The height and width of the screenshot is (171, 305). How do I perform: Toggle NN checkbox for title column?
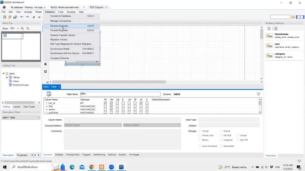[x=111, y=106]
